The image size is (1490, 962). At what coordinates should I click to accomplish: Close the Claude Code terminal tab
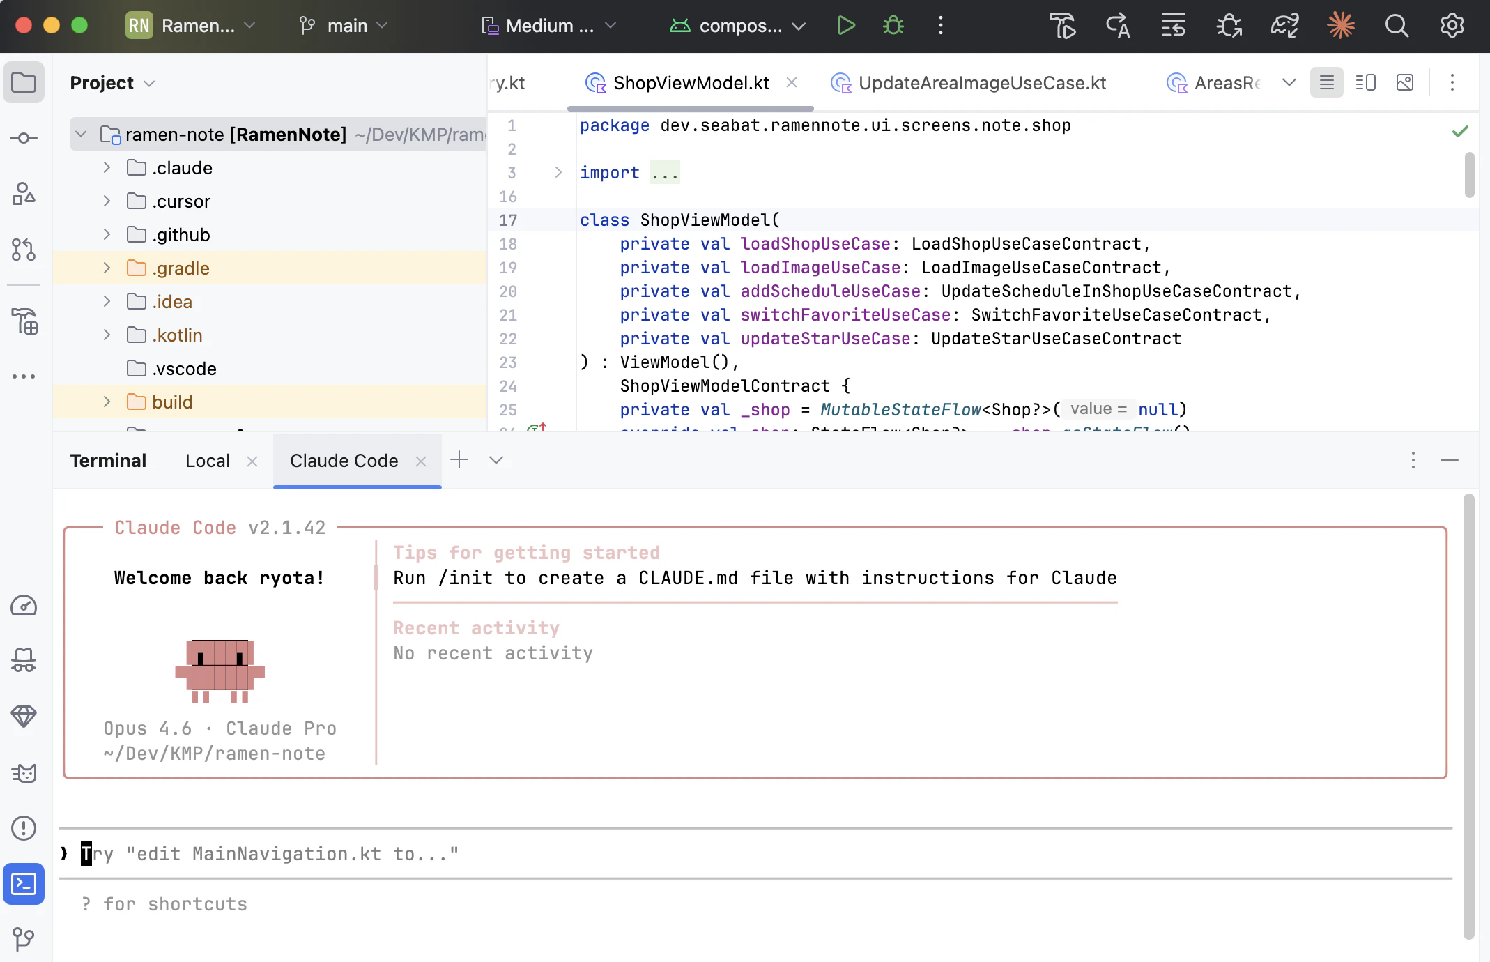[421, 461]
